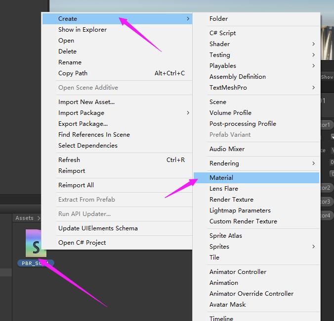This screenshot has height=321, width=334.
Task: Click Folder in the Create submenu
Action: tap(218, 19)
